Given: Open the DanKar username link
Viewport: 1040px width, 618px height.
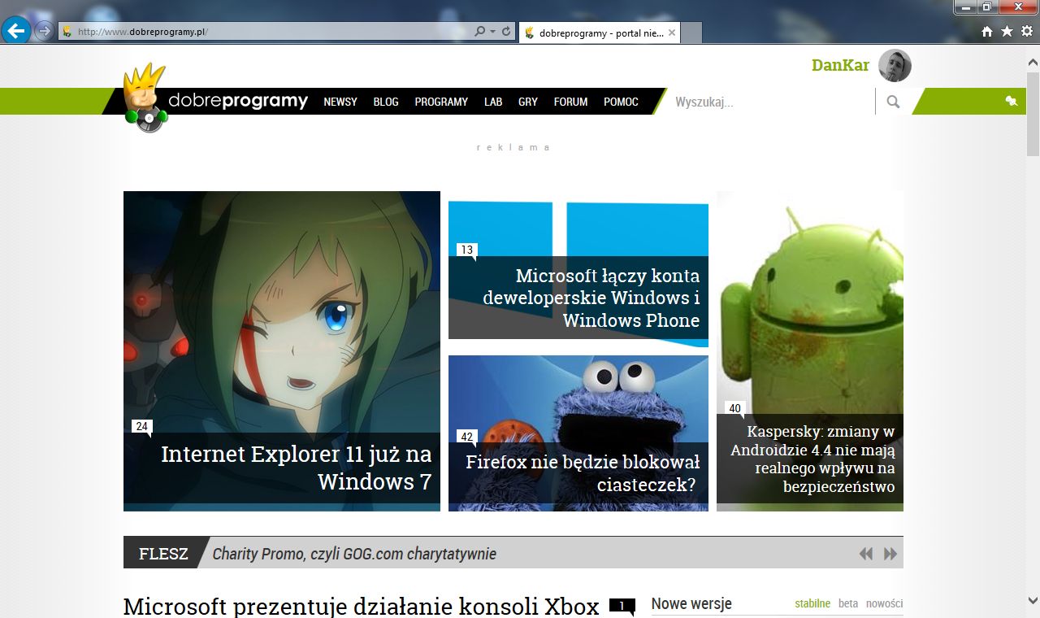Looking at the screenshot, I should [x=840, y=66].
